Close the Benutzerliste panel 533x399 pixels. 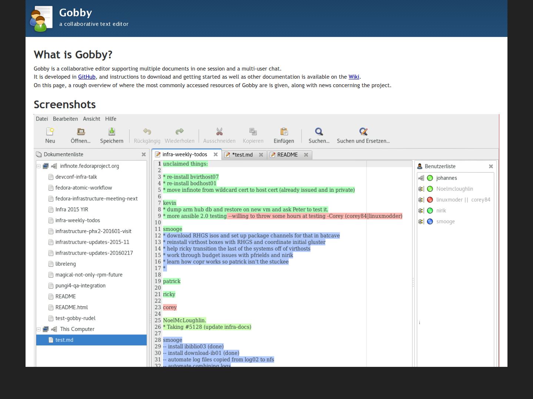coord(491,167)
